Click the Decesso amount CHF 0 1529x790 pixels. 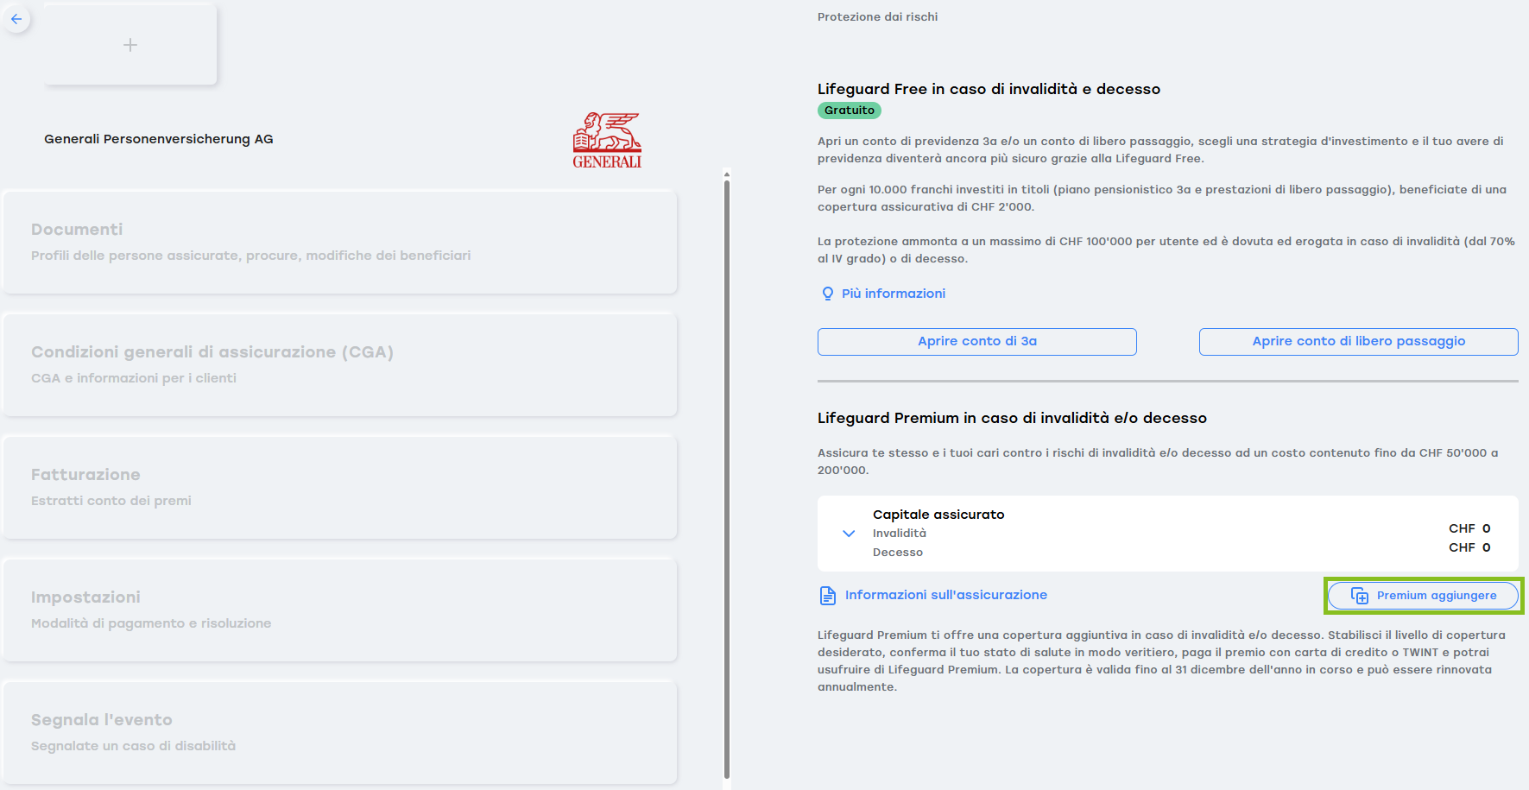[1469, 547]
